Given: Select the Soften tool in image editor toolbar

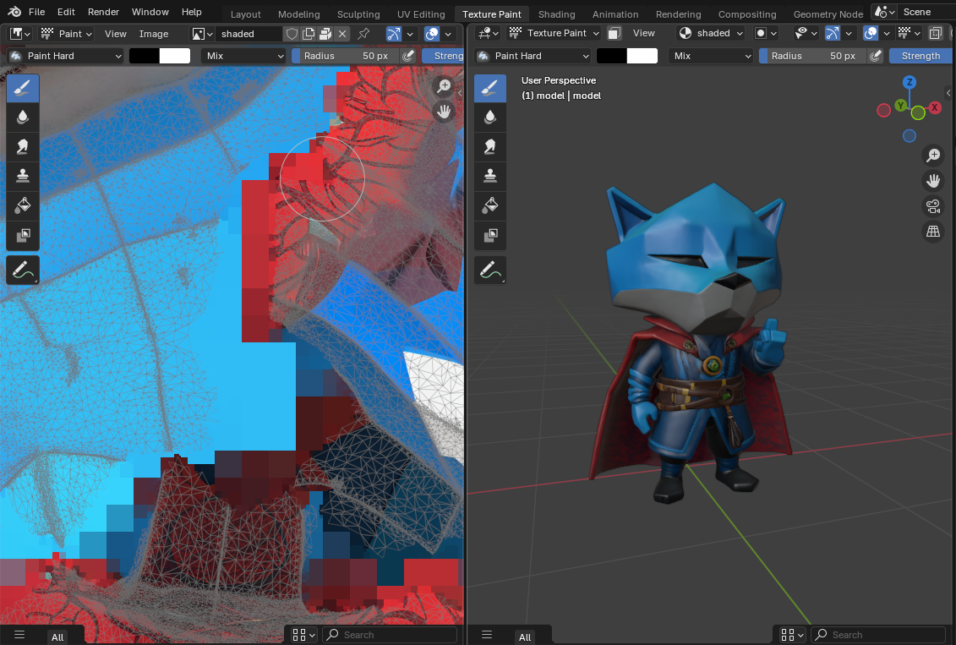Looking at the screenshot, I should [23, 117].
